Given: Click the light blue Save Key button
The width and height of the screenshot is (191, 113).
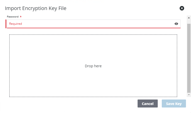Looking at the screenshot, I should [174, 103].
